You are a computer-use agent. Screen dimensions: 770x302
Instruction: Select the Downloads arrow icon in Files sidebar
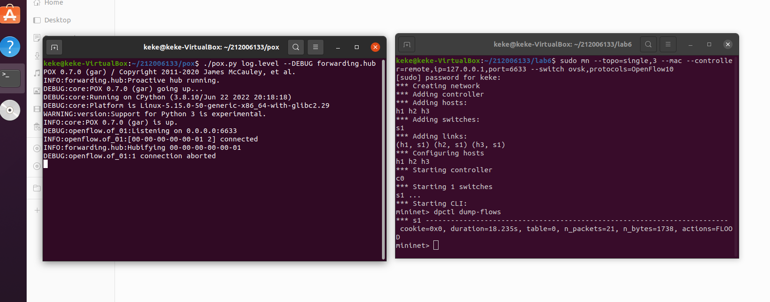click(37, 56)
